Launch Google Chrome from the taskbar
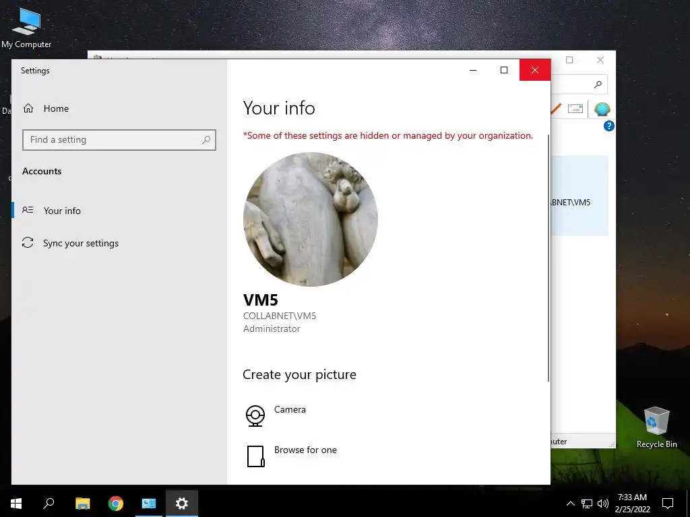This screenshot has width=690, height=517. tap(116, 504)
